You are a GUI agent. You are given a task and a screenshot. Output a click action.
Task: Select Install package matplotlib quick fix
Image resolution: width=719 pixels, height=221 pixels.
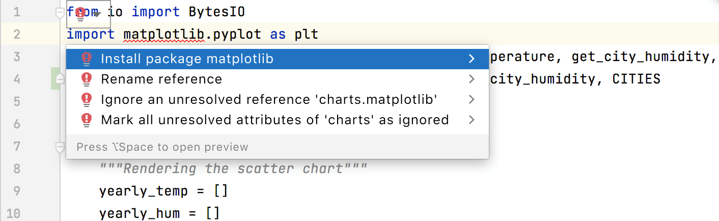click(187, 59)
